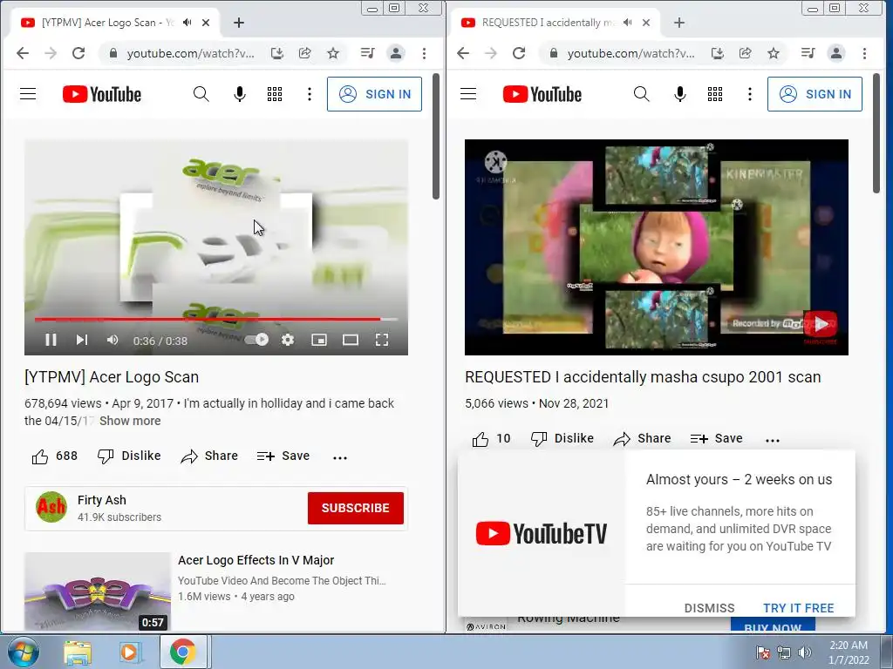
Task: Dislike the masha csupo 2001 scan video
Action: pyautogui.click(x=562, y=439)
